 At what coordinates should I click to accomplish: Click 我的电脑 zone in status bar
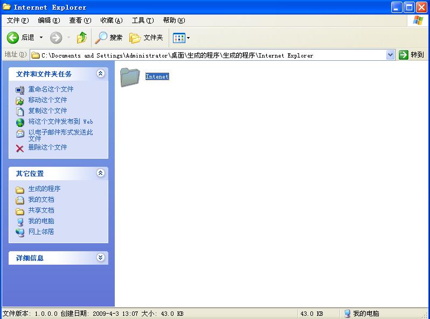(362, 313)
